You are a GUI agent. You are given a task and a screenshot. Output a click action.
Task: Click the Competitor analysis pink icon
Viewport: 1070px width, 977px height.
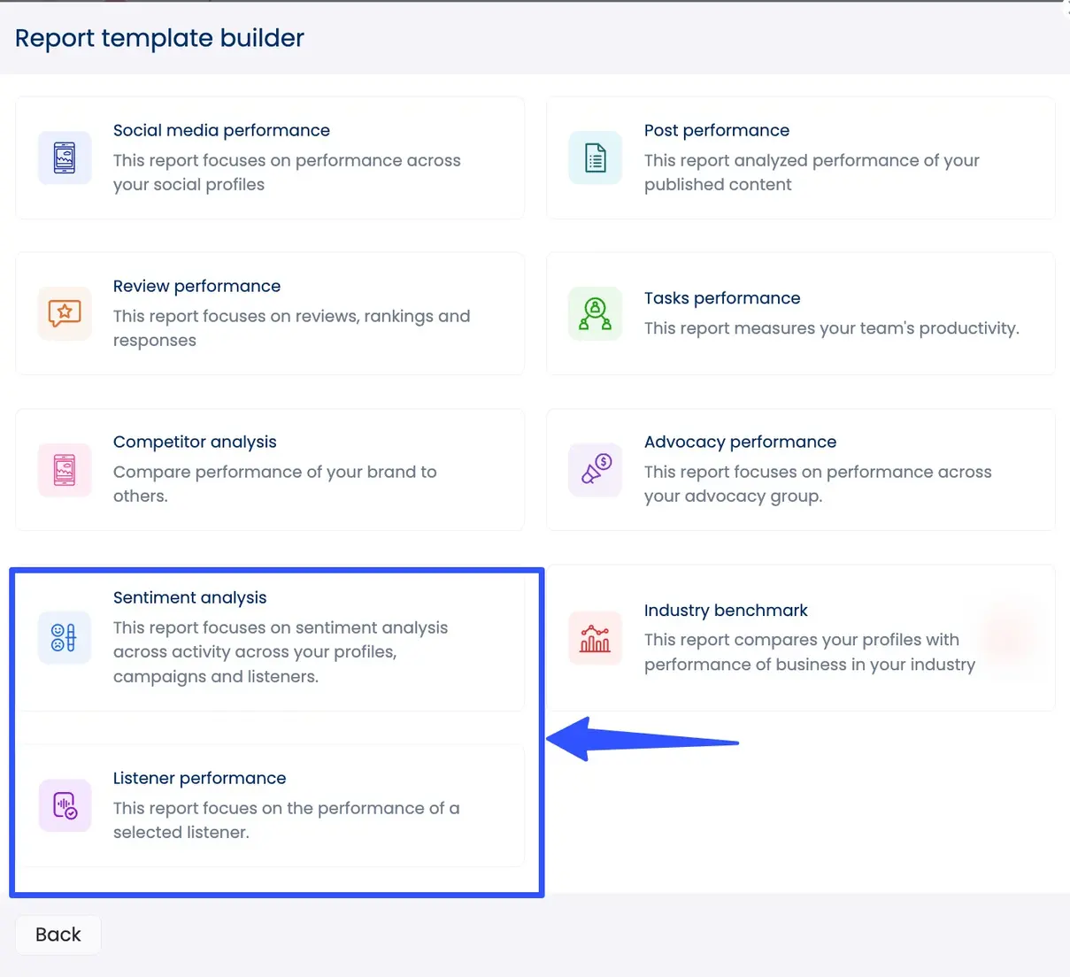[x=65, y=470]
